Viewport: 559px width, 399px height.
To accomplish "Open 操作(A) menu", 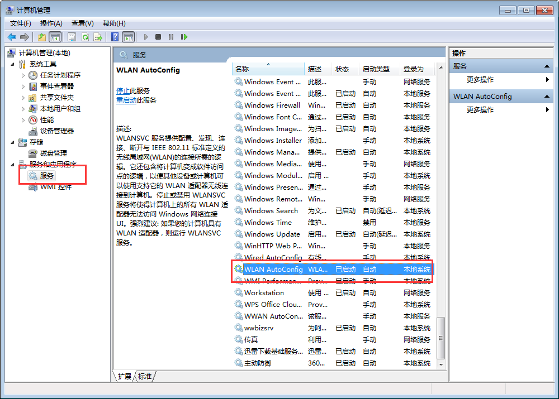I will point(51,23).
